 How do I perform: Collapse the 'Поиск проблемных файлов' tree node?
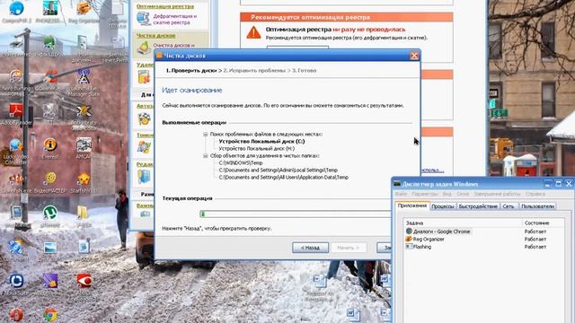click(x=206, y=135)
